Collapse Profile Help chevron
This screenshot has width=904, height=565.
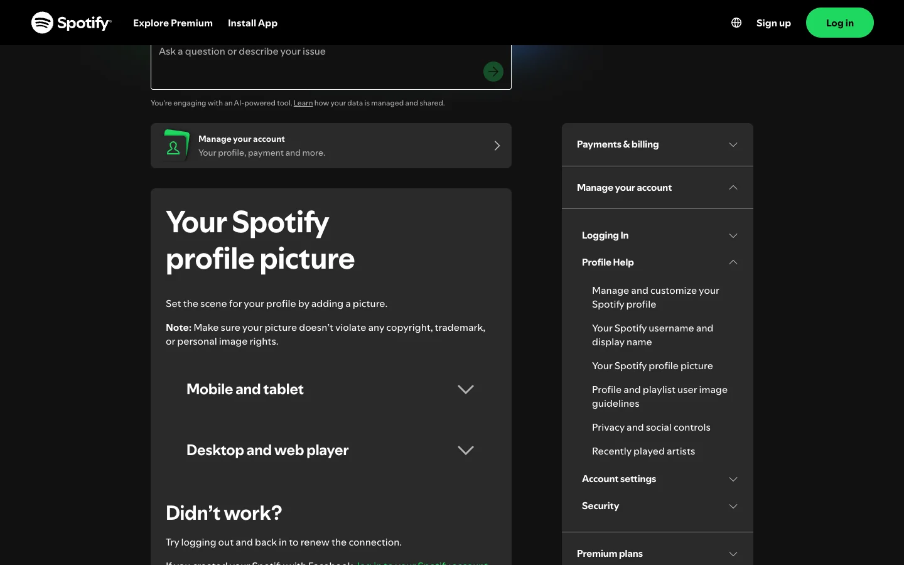click(733, 262)
